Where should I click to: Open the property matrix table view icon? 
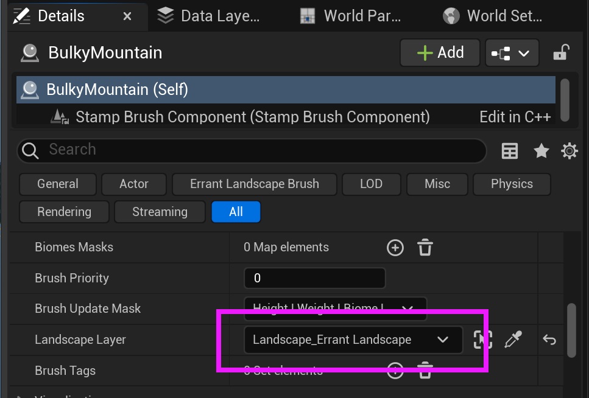[509, 151]
